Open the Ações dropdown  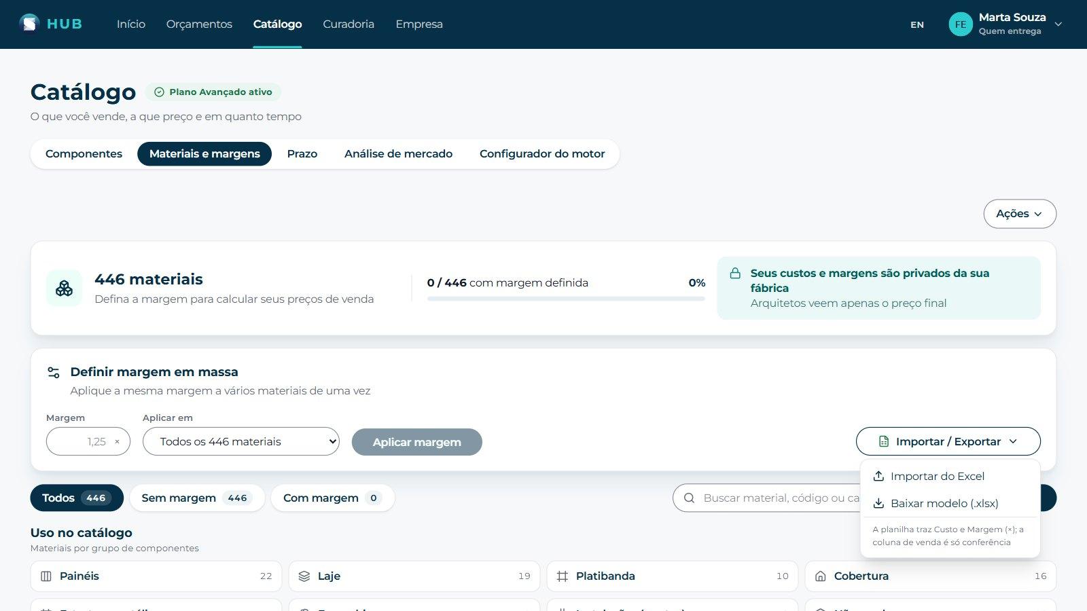[x=1020, y=214]
